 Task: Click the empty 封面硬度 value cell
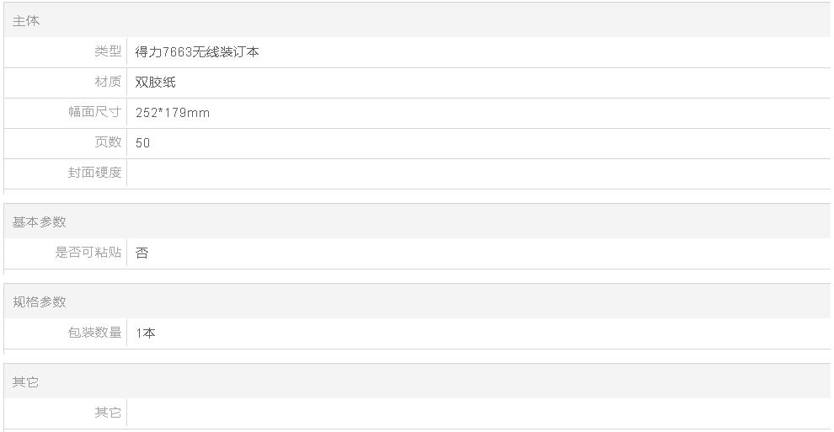tap(478, 173)
